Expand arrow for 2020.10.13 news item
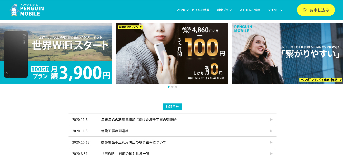This screenshot has height=159, width=343. pos(271,142)
